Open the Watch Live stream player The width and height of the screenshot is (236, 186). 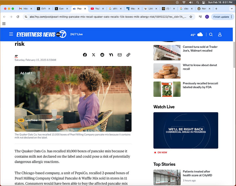click(x=186, y=130)
